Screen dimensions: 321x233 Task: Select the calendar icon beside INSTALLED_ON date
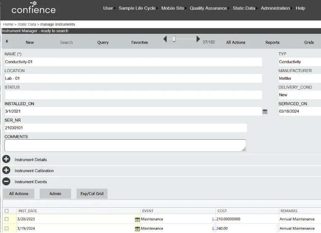[265, 111]
